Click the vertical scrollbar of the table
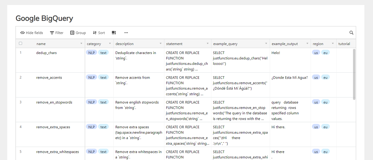The image size is (373, 160). coord(354,74)
